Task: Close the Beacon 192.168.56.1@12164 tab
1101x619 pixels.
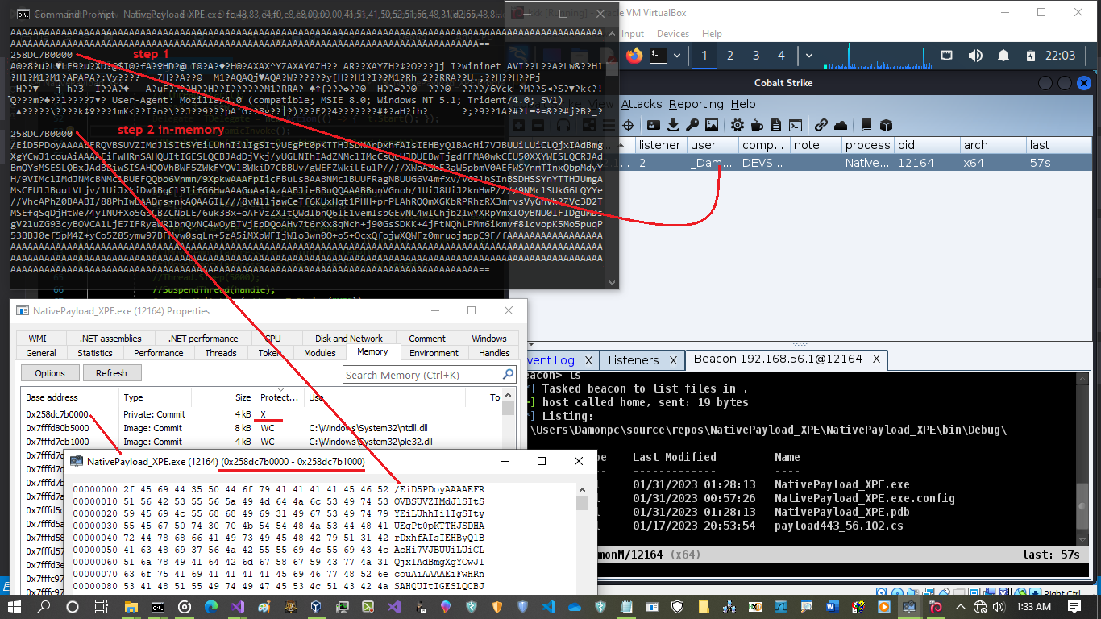Action: tap(876, 360)
